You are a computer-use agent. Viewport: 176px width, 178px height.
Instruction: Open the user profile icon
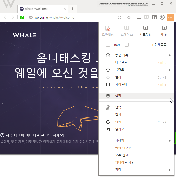(162, 17)
